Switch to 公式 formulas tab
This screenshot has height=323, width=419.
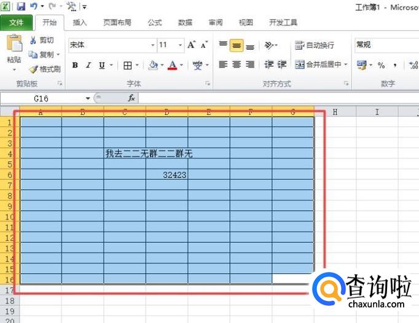(x=155, y=23)
